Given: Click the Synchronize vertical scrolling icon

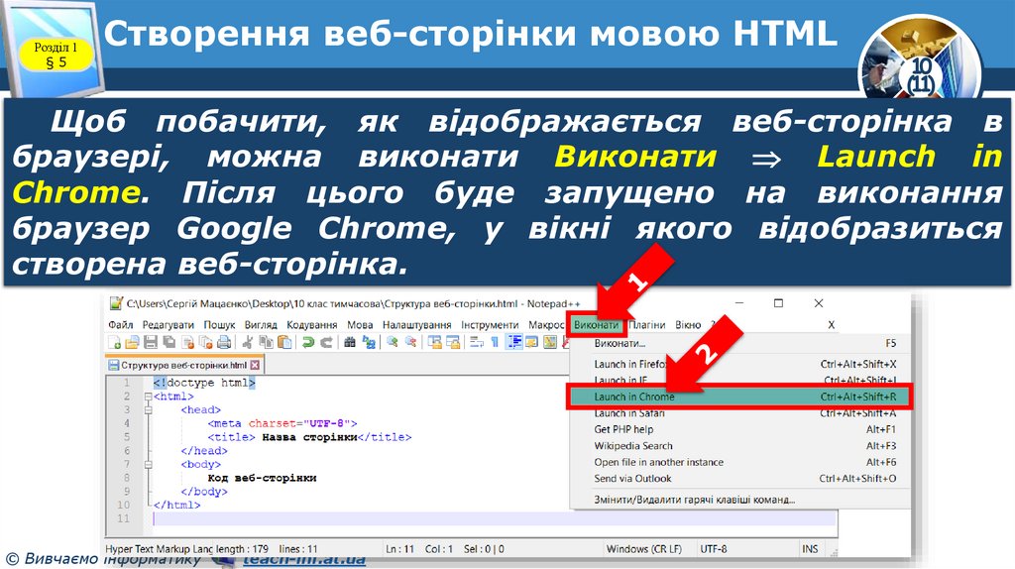Looking at the screenshot, I should [434, 342].
